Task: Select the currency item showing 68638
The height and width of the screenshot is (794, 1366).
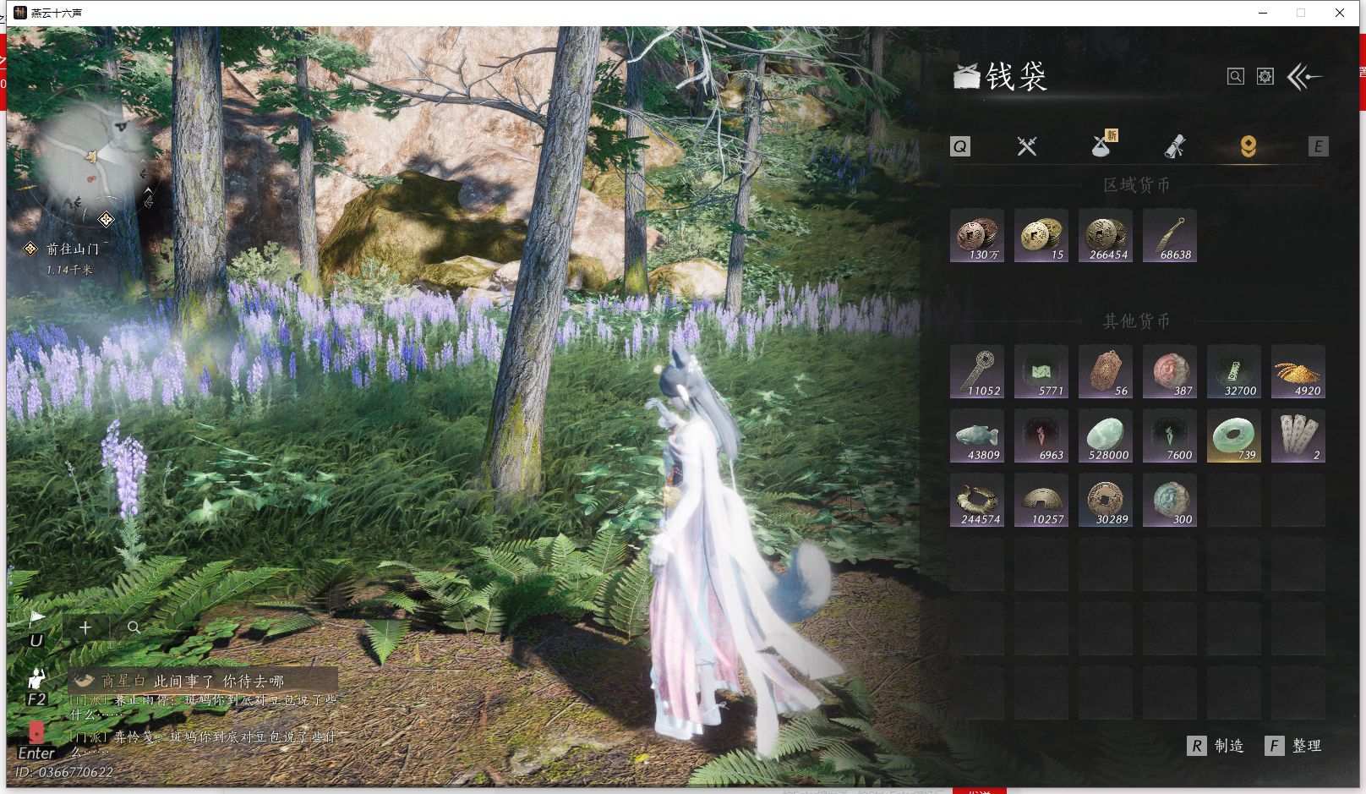Action: click(1170, 236)
